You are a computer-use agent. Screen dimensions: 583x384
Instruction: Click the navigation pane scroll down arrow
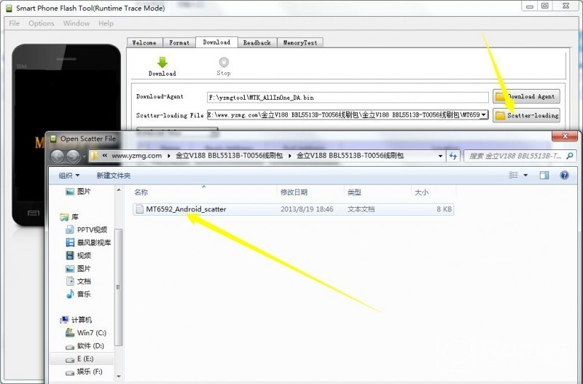[x=119, y=376]
